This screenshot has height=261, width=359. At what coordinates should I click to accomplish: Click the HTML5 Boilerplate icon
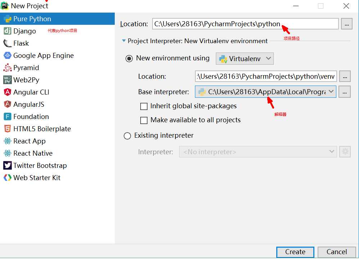click(x=7, y=129)
